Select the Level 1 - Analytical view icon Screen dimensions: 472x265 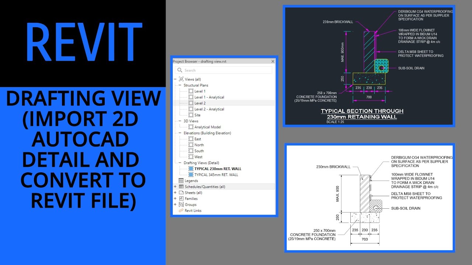pos(191,97)
